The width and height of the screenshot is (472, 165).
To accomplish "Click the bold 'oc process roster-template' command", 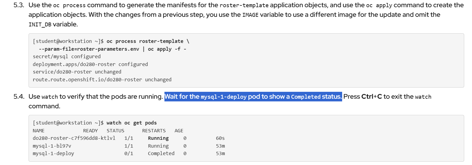I will click(x=145, y=41).
